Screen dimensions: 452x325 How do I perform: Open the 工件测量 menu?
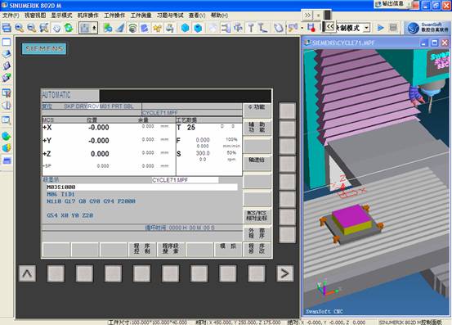(x=141, y=16)
